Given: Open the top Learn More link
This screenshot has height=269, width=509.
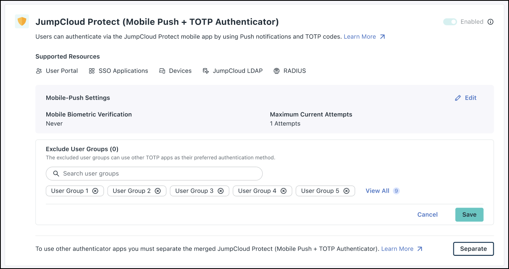Looking at the screenshot, I should [360, 37].
